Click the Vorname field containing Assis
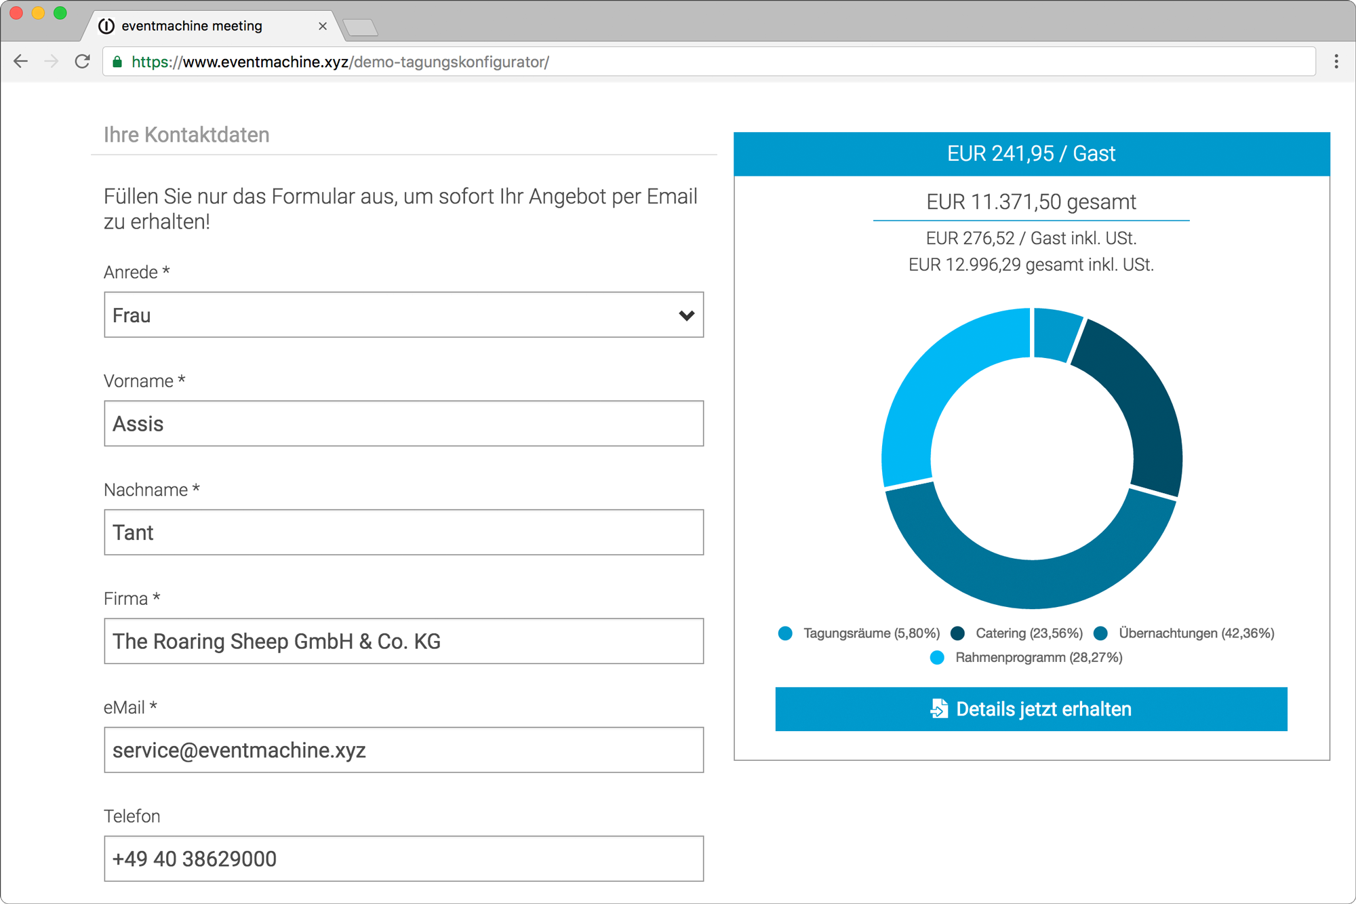Image resolution: width=1356 pixels, height=904 pixels. coord(403,424)
